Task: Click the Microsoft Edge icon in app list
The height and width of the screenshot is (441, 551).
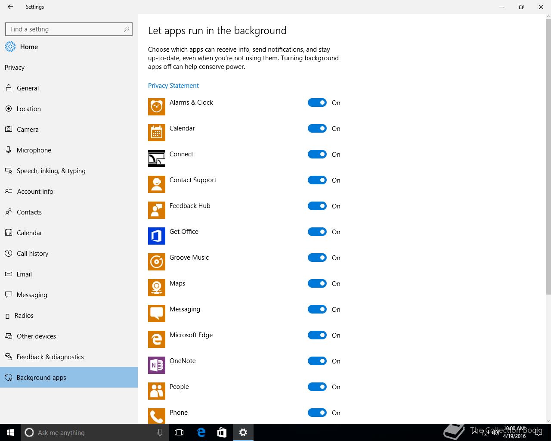Action: pos(157,339)
